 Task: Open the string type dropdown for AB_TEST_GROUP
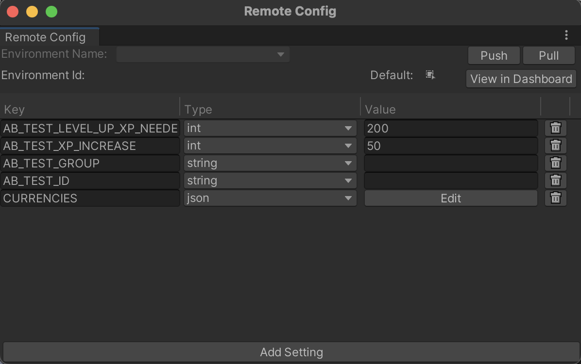(x=270, y=163)
